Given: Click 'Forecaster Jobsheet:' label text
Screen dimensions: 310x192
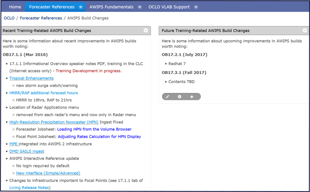Looking at the screenshot, I should tap(36, 129).
